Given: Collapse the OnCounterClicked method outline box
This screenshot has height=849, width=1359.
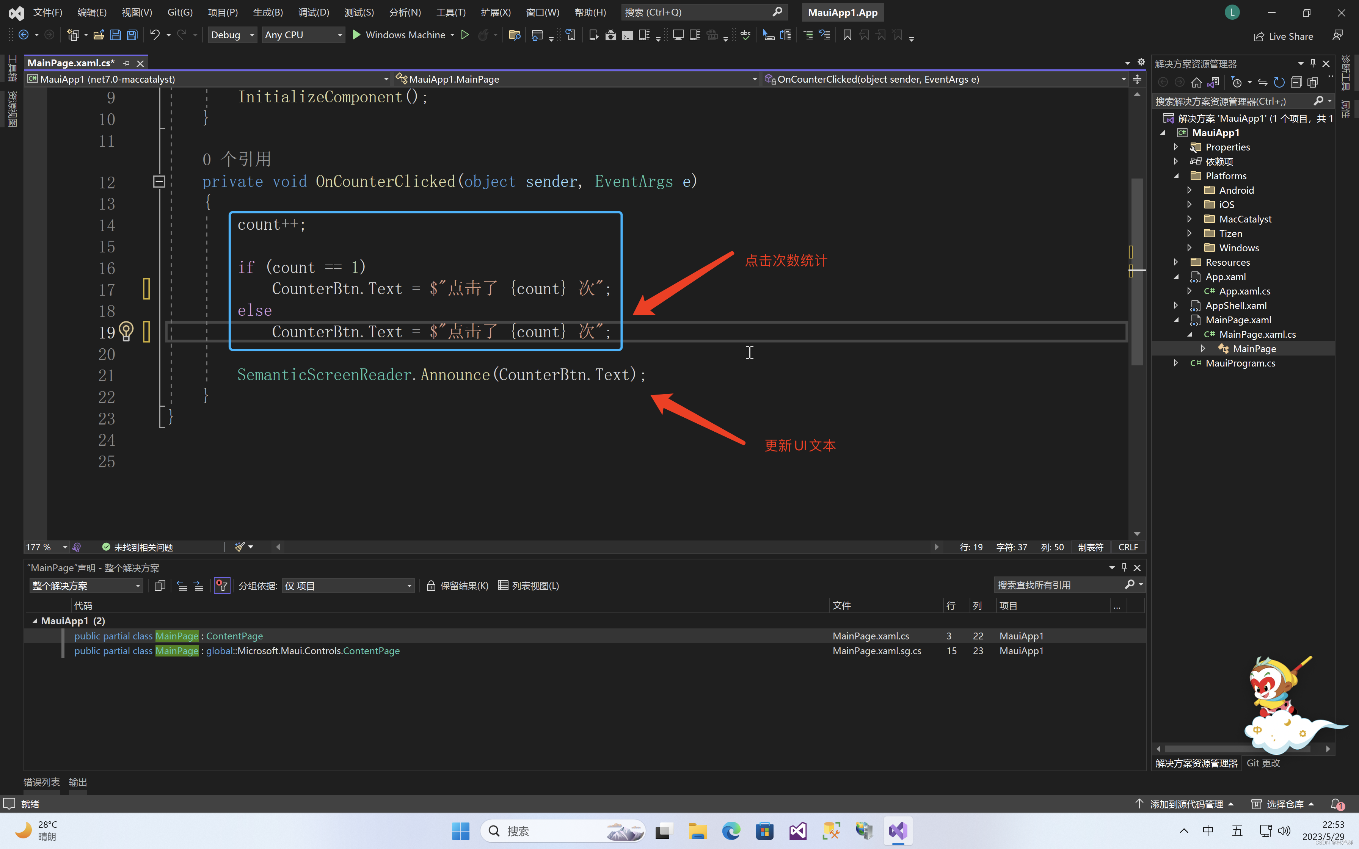Looking at the screenshot, I should (x=159, y=182).
